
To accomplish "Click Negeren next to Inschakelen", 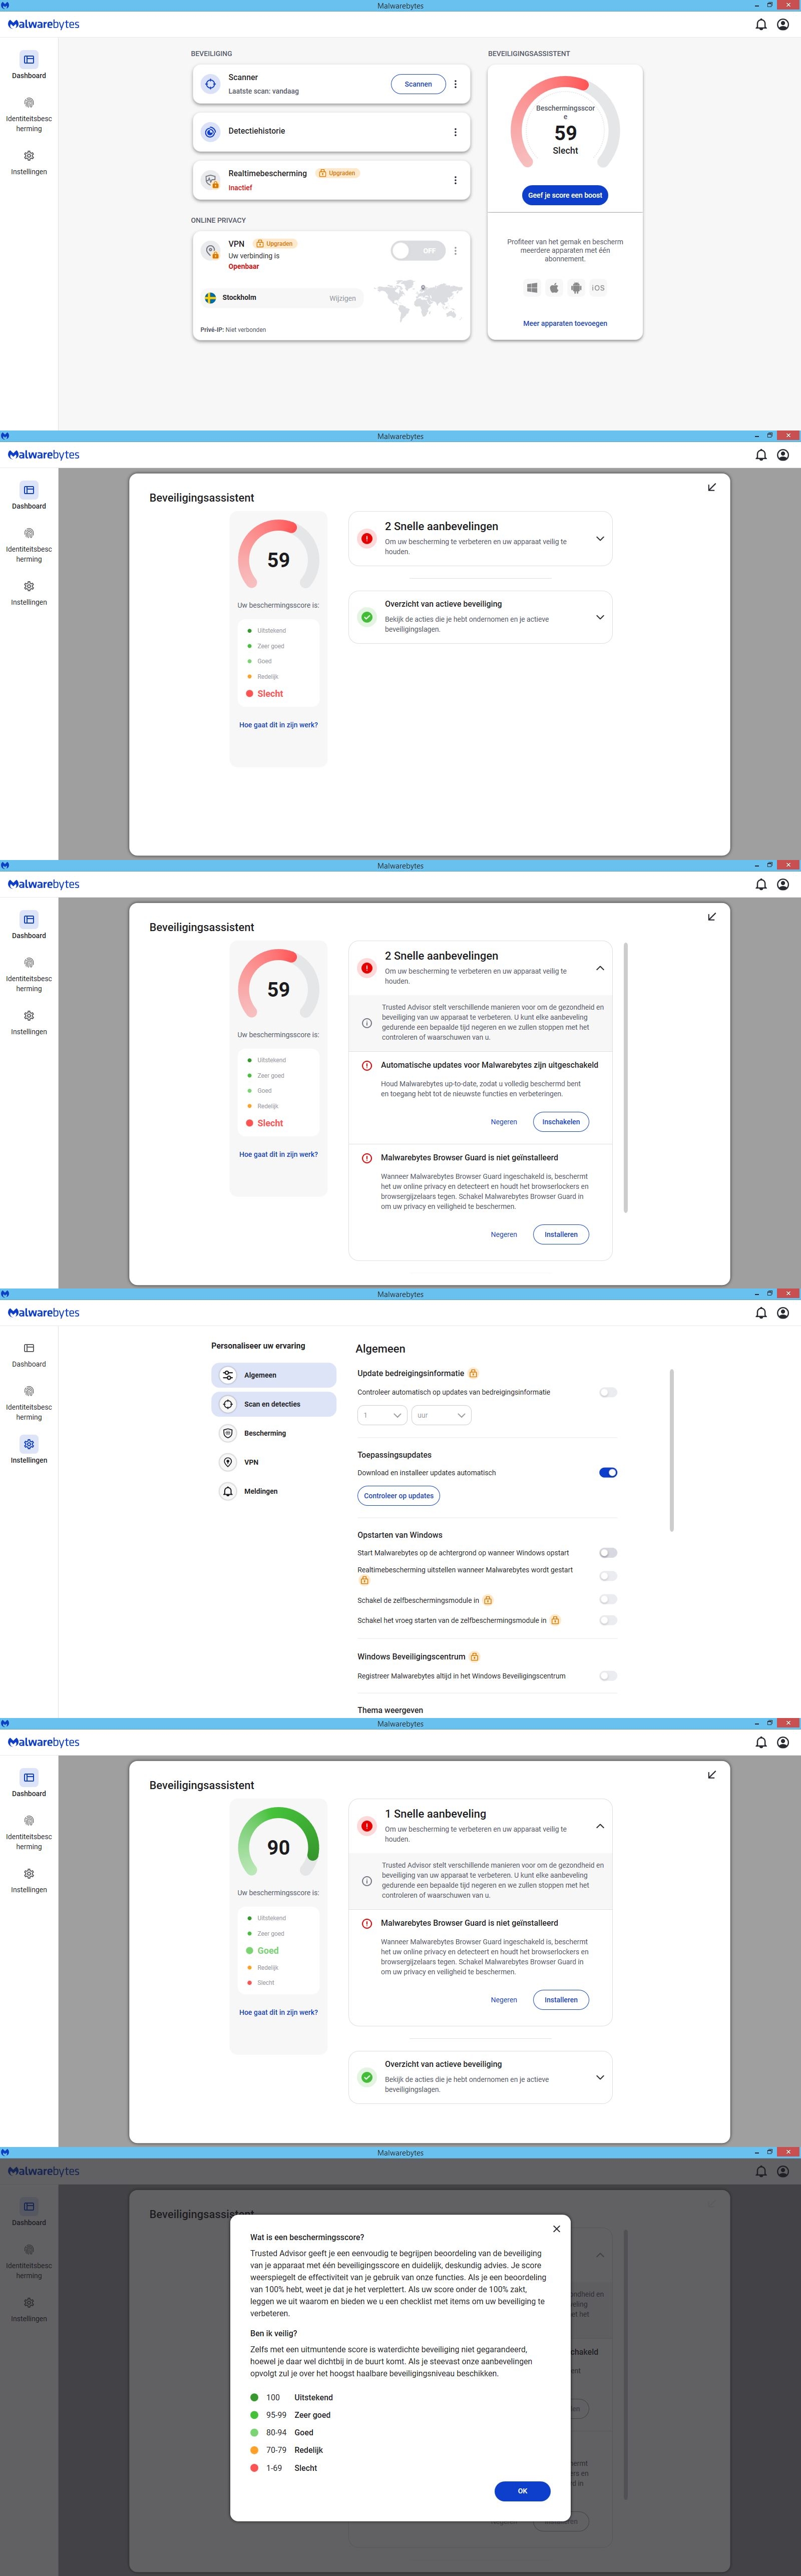I will 504,1122.
